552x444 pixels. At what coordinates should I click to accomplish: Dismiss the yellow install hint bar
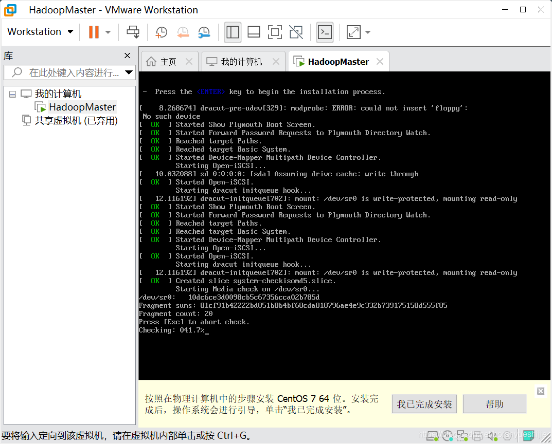tap(541, 391)
